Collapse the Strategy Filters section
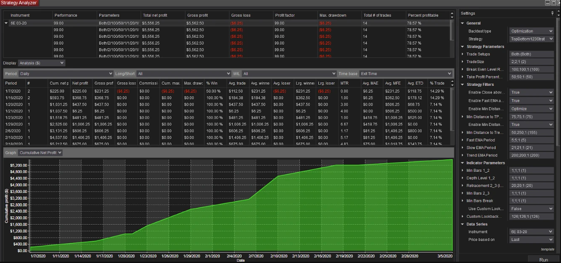 [x=463, y=84]
